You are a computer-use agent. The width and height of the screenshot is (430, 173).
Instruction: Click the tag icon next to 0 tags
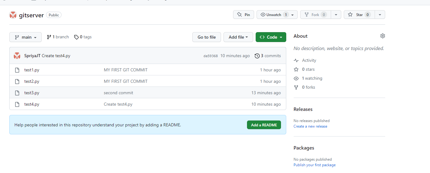pos(76,37)
